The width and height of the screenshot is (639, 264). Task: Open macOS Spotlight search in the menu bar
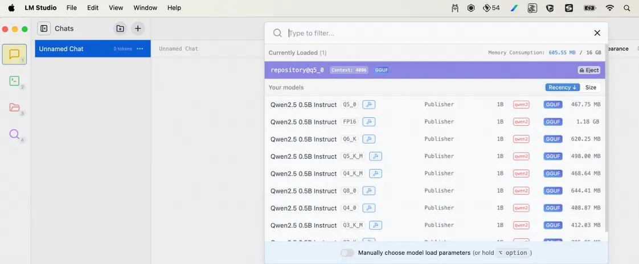tap(627, 8)
